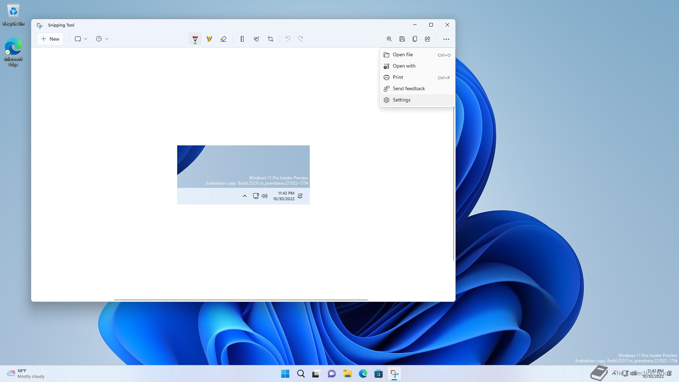
Task: Select the ballpoint pen tool
Action: (195, 39)
